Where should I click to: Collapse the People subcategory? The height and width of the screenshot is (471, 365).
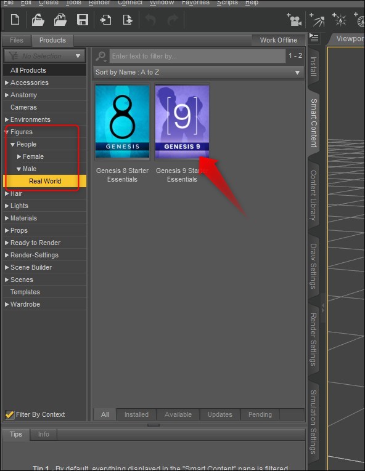[12, 145]
